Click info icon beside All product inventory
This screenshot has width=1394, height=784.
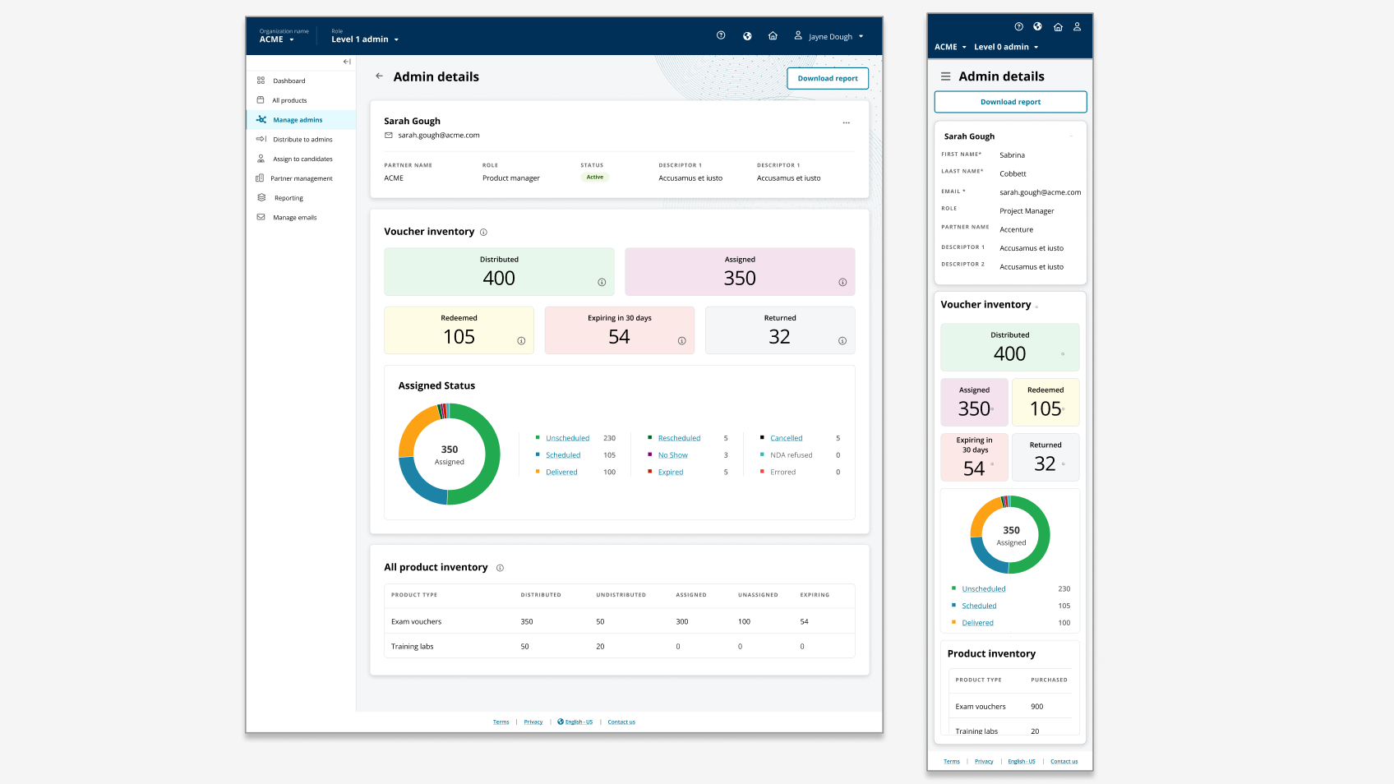500,568
